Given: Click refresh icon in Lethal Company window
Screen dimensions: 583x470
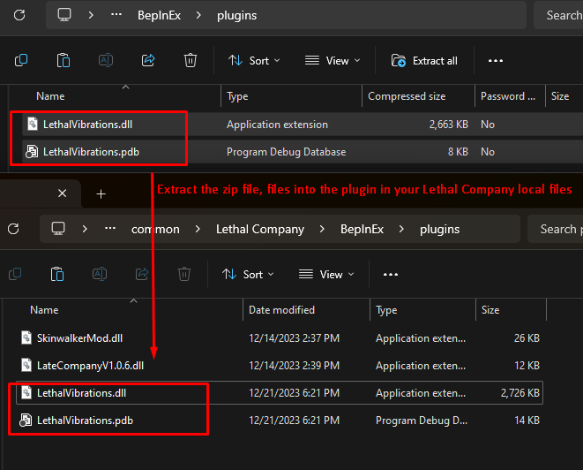Looking at the screenshot, I should [x=13, y=229].
